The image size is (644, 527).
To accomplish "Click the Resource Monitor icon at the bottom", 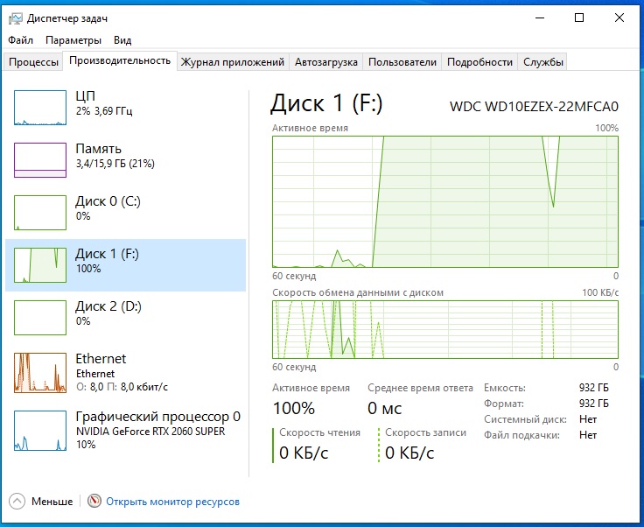I will [94, 502].
